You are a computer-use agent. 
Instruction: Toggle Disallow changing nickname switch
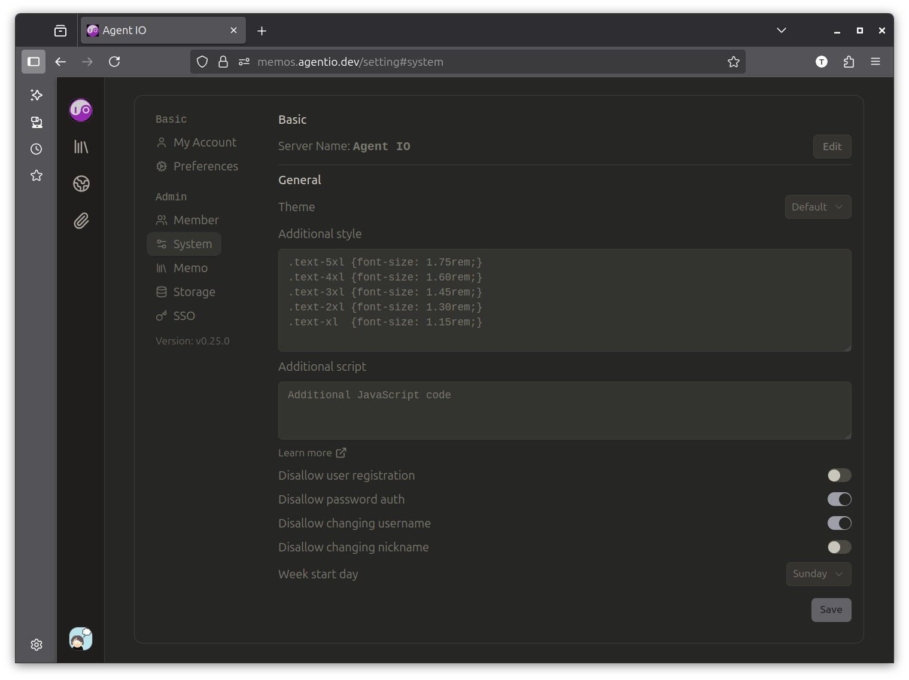[x=839, y=547]
